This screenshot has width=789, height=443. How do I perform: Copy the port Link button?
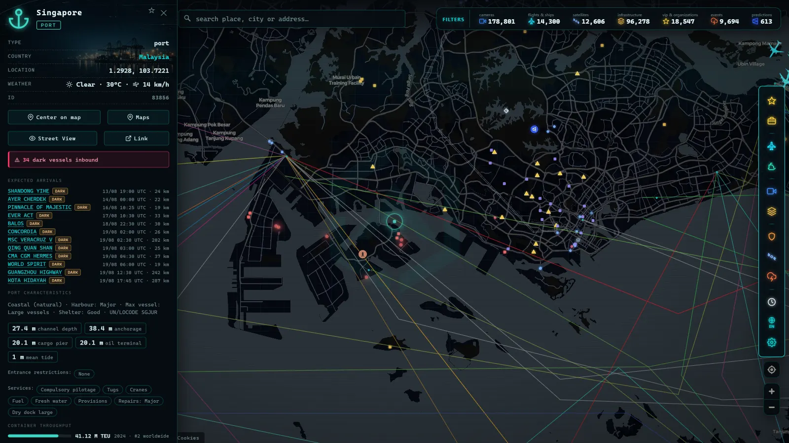(137, 138)
